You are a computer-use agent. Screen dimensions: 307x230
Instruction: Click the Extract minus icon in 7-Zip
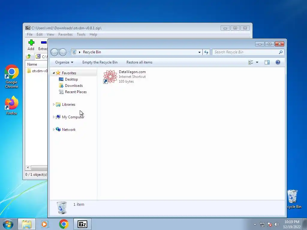pos(44,43)
